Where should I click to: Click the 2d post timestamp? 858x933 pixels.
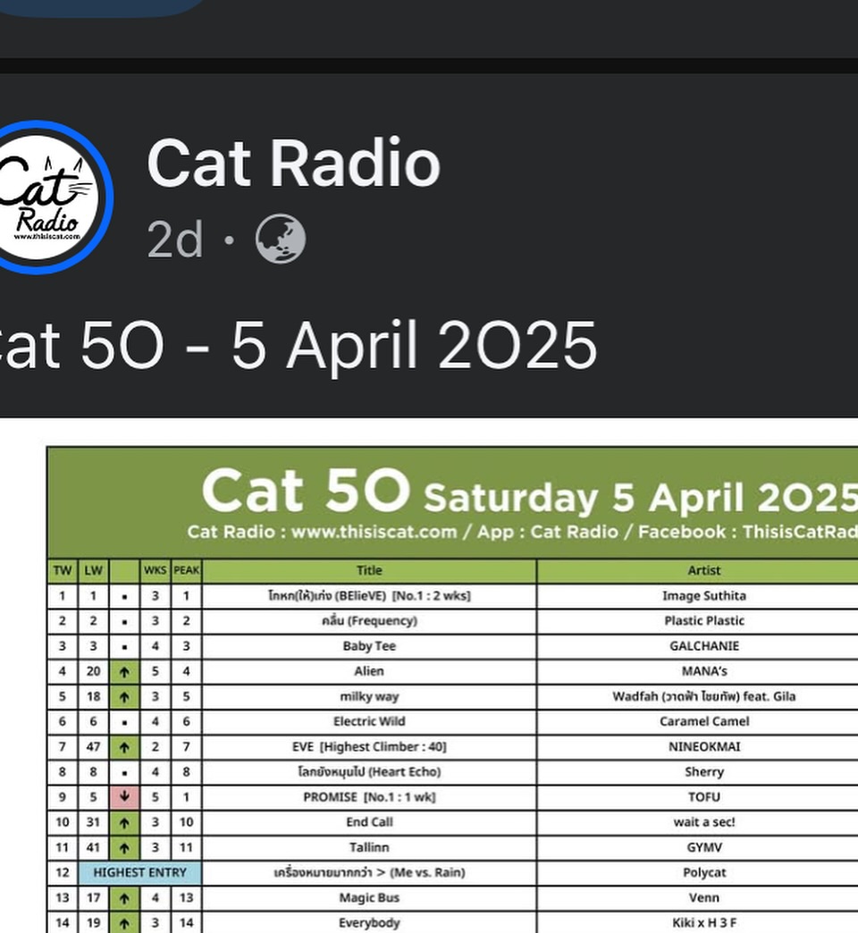175,240
